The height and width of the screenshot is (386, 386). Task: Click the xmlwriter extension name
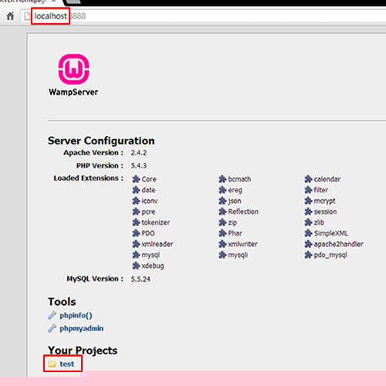click(x=242, y=244)
